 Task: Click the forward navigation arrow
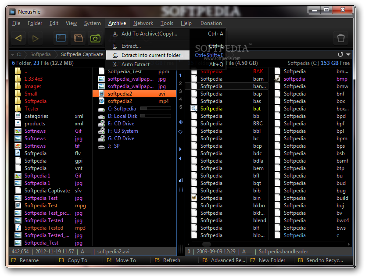pos(36,38)
